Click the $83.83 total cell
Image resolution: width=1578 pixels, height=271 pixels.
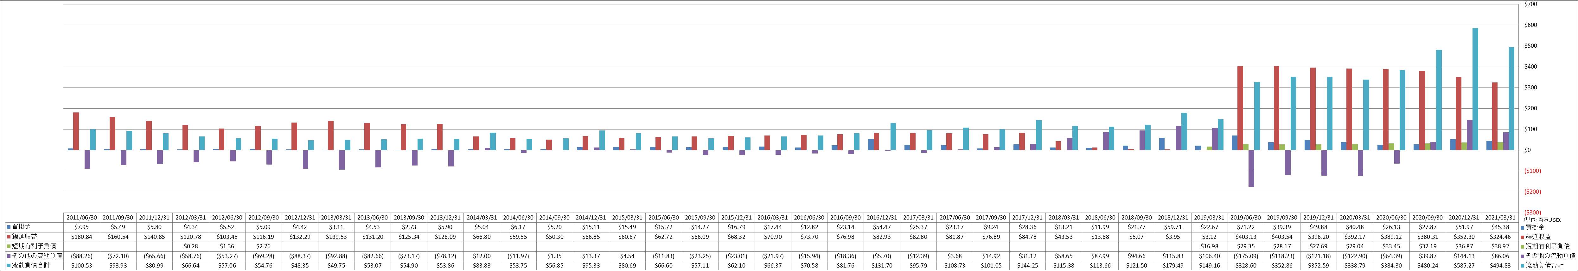pos(482,266)
